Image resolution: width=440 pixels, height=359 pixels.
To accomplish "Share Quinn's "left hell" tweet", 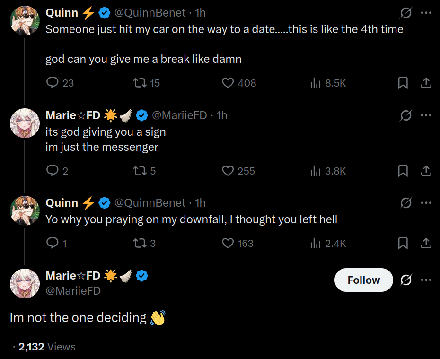I will [x=426, y=243].
